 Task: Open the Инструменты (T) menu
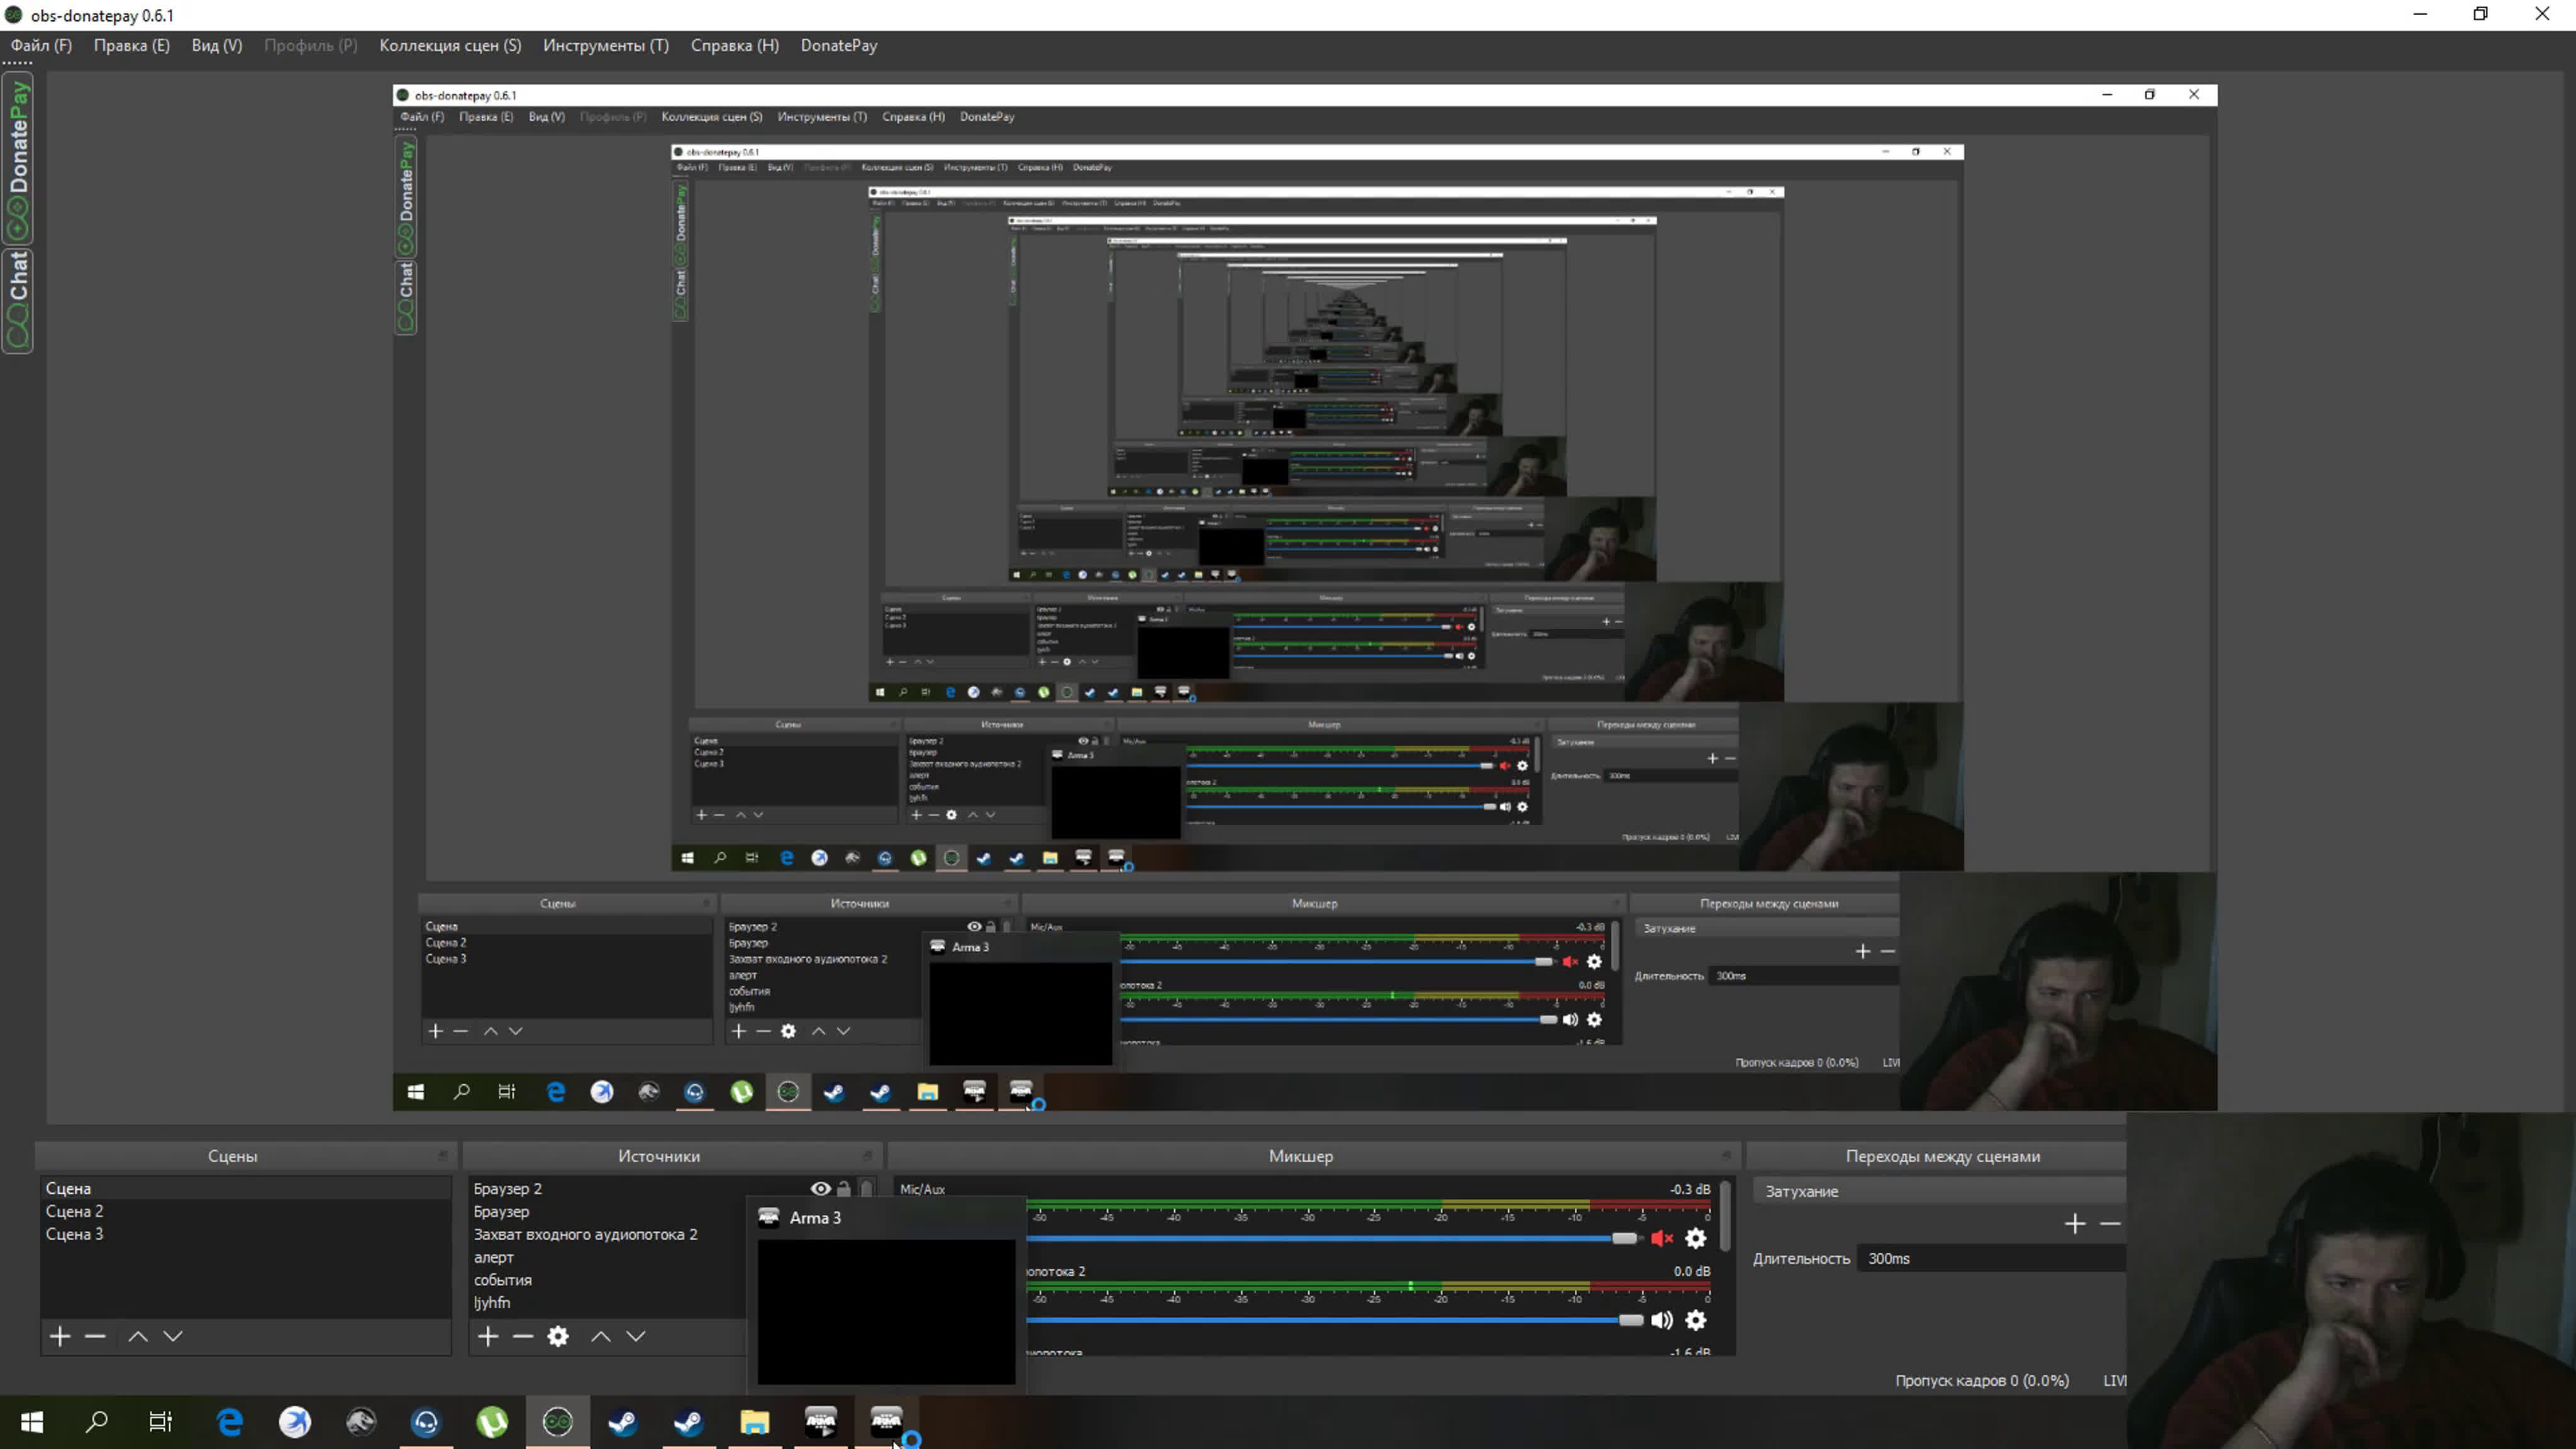(x=605, y=45)
